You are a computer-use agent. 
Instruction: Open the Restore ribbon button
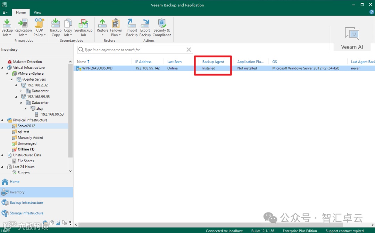point(102,28)
